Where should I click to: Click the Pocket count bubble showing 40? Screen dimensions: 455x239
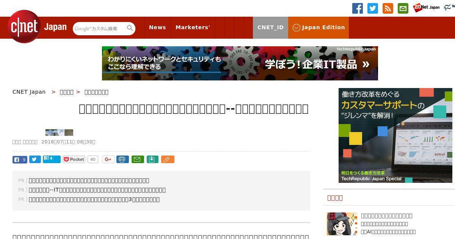(x=93, y=159)
